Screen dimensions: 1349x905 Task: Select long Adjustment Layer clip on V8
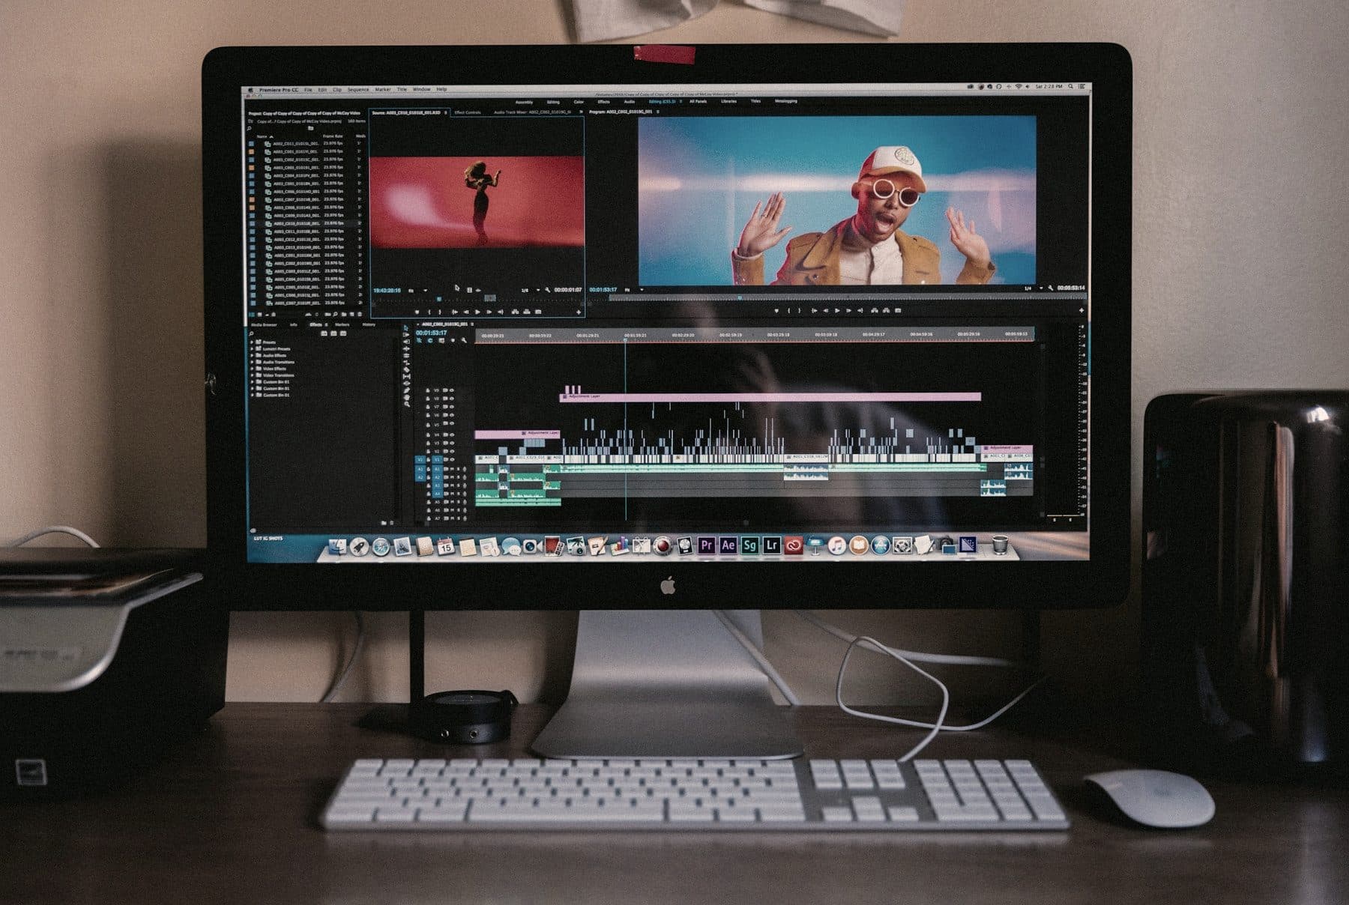click(770, 396)
